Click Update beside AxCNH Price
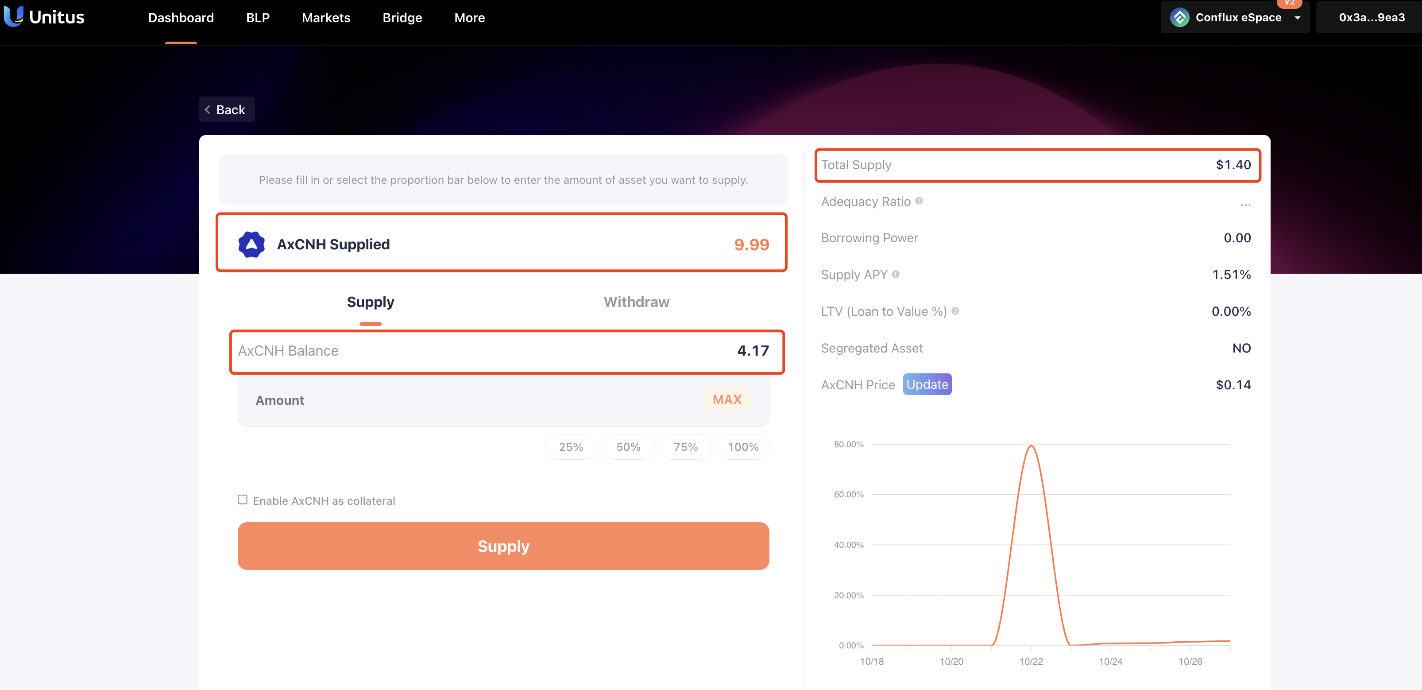Viewport: 1422px width, 690px height. pyautogui.click(x=927, y=385)
